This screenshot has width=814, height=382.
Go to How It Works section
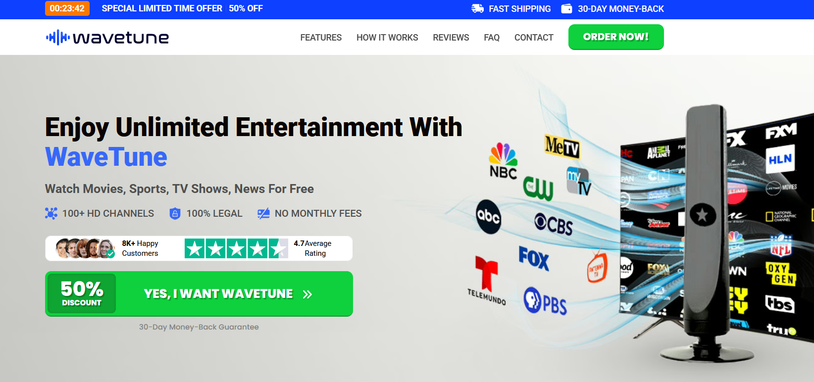click(387, 38)
